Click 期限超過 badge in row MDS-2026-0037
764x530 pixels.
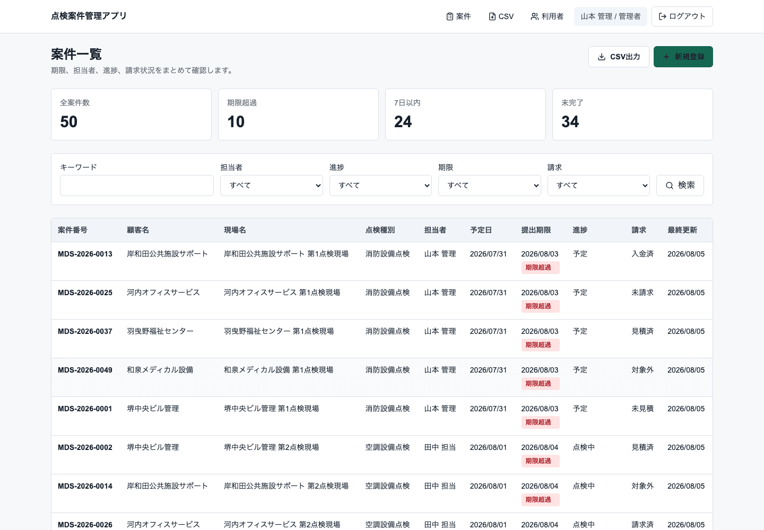tap(540, 345)
